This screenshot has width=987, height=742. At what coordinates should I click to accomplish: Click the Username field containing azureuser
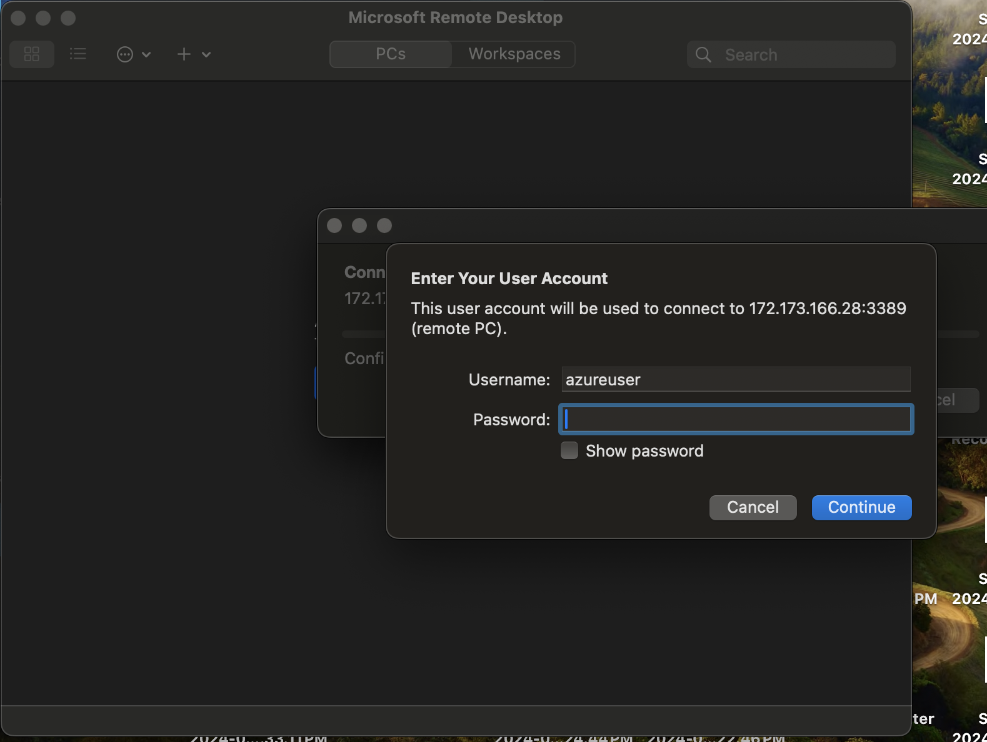[736, 380]
